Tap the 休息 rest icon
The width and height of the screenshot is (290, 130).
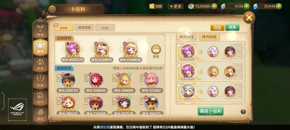pos(156,51)
